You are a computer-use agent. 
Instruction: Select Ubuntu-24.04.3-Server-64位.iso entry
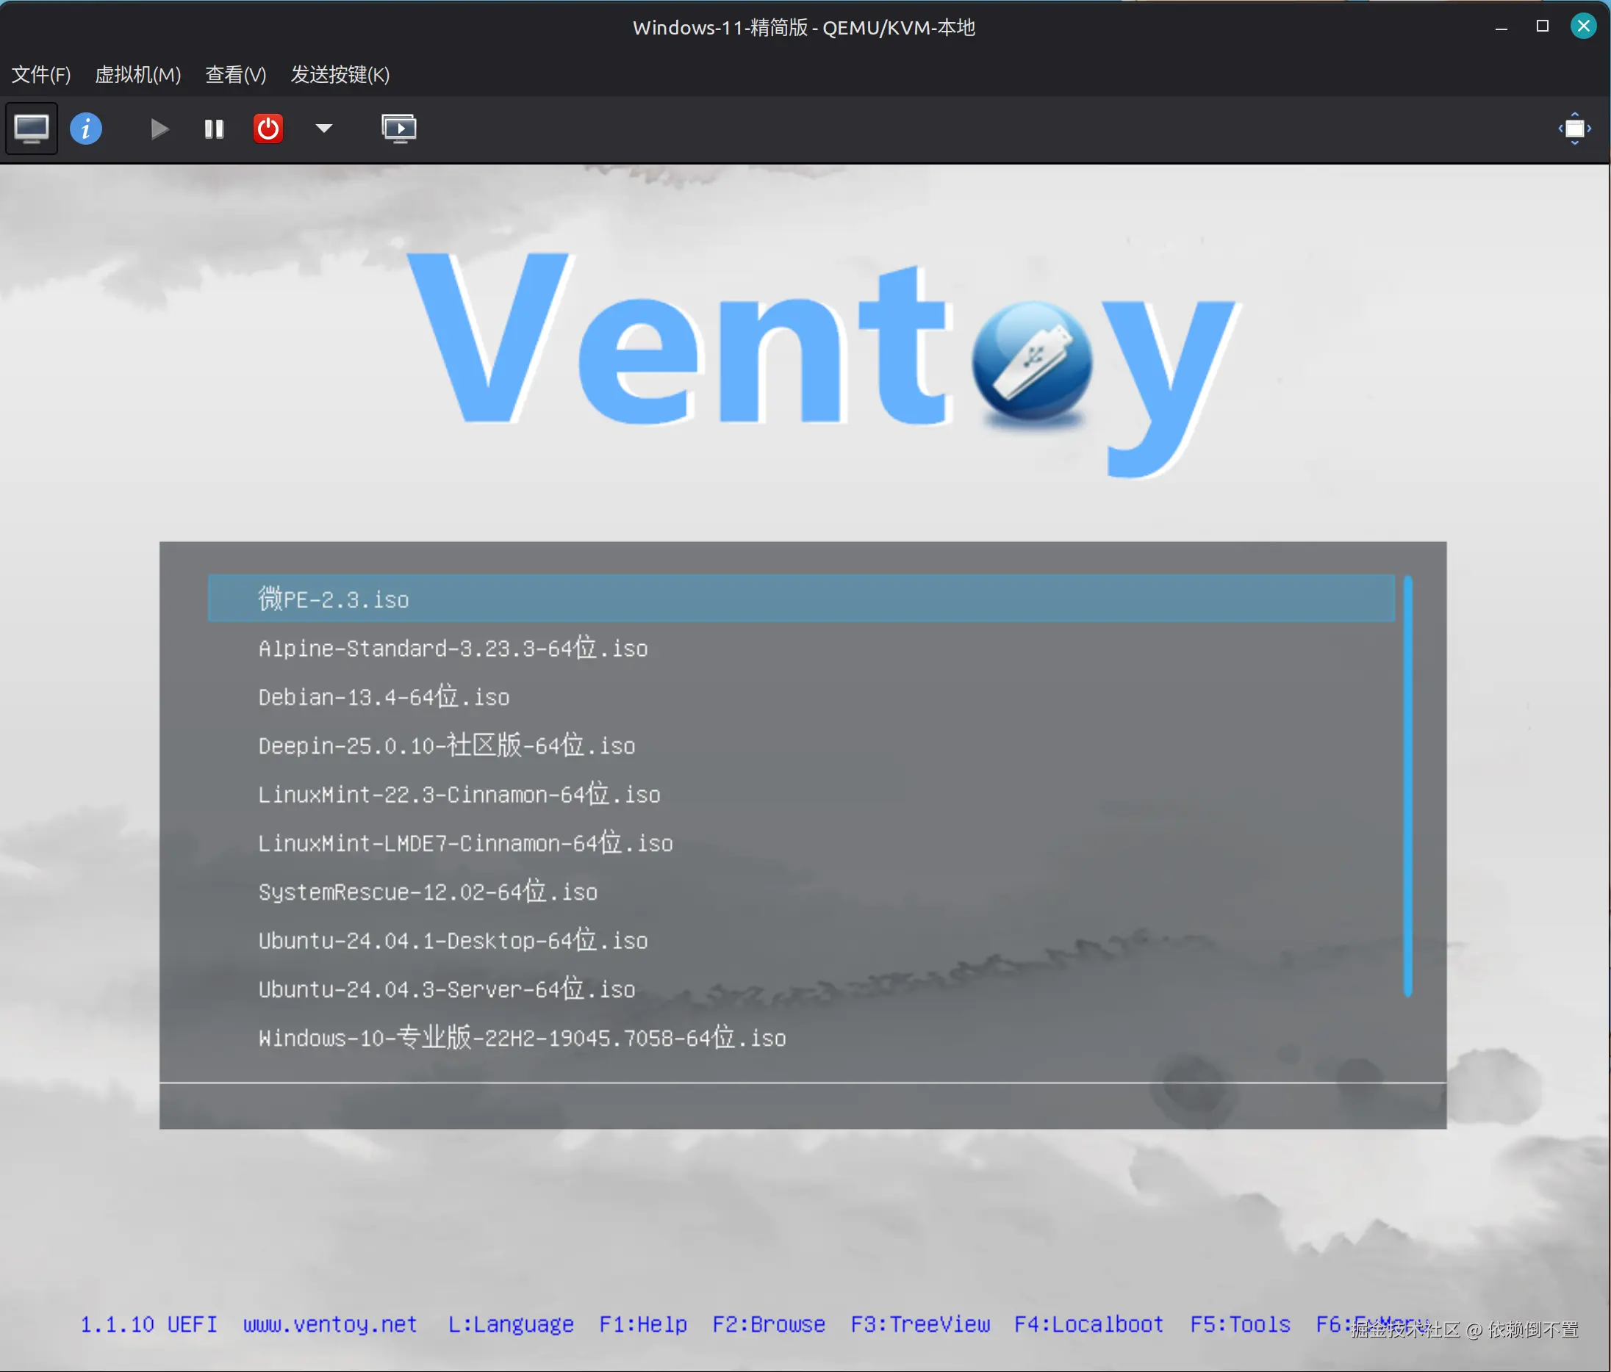[446, 989]
